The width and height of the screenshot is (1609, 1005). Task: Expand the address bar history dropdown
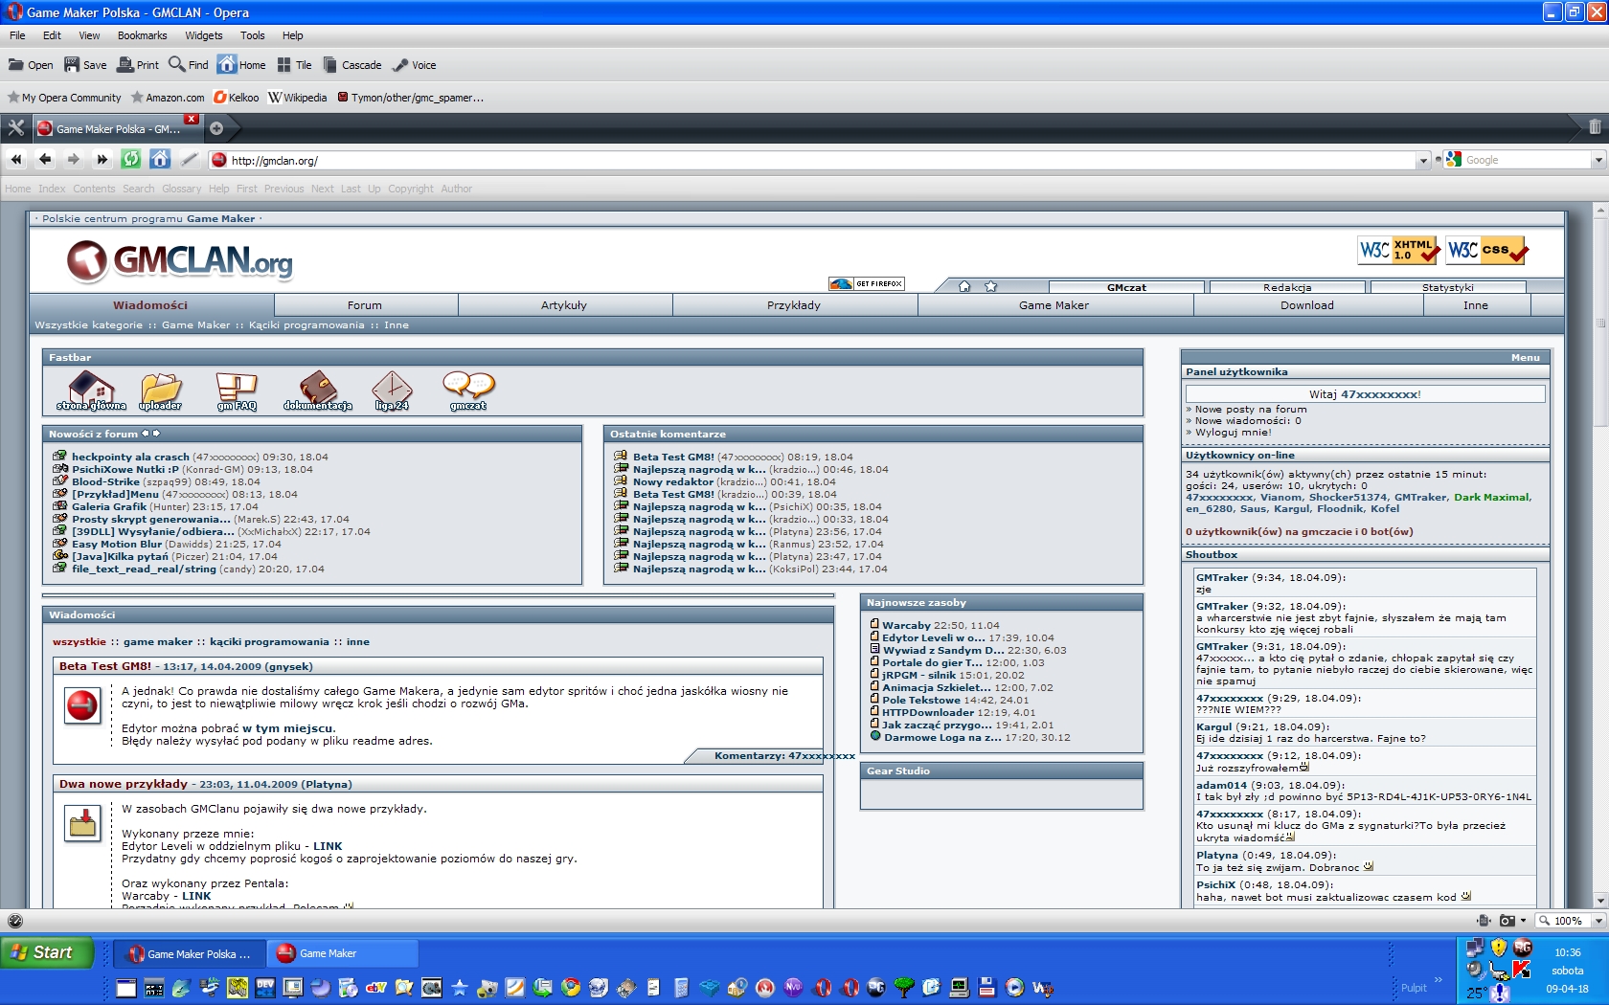coord(1423,161)
